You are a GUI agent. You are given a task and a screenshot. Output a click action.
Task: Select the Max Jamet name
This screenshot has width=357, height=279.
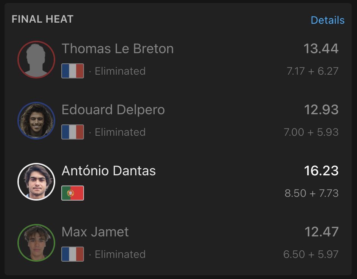(95, 232)
